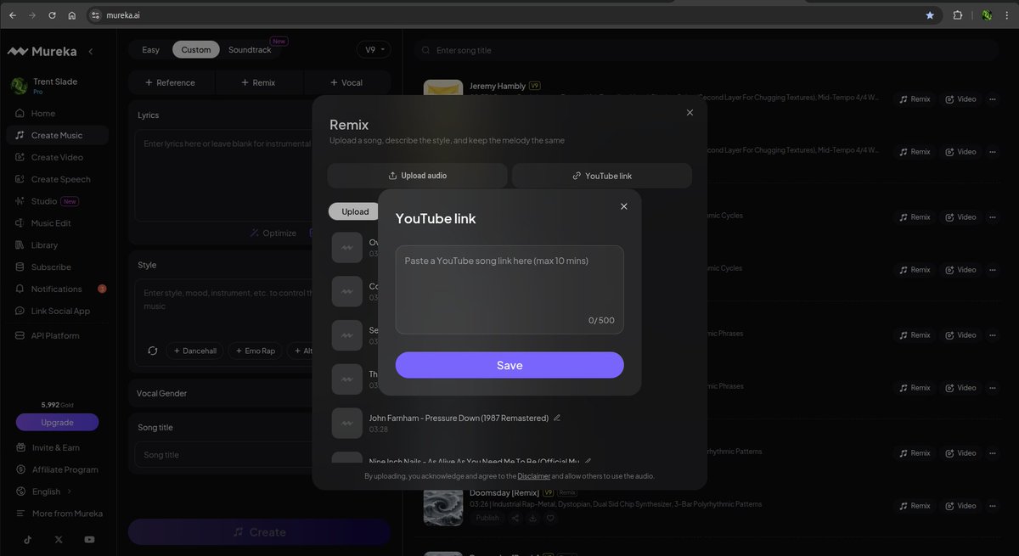Click the purple Upgrade button

(x=57, y=422)
